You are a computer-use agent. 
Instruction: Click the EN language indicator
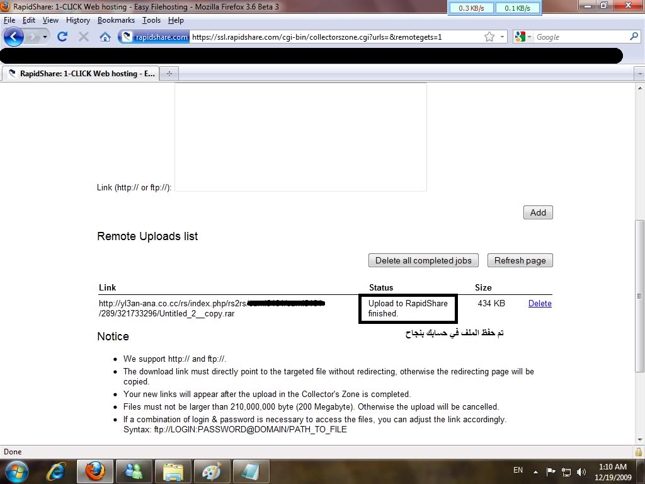click(518, 470)
